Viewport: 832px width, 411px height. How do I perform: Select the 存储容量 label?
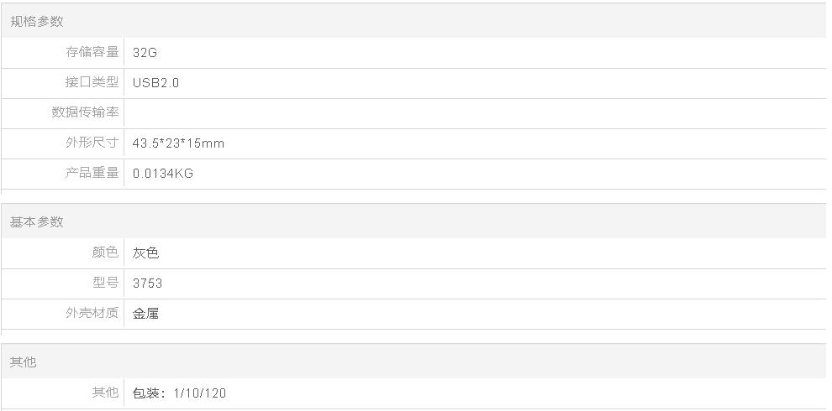92,52
